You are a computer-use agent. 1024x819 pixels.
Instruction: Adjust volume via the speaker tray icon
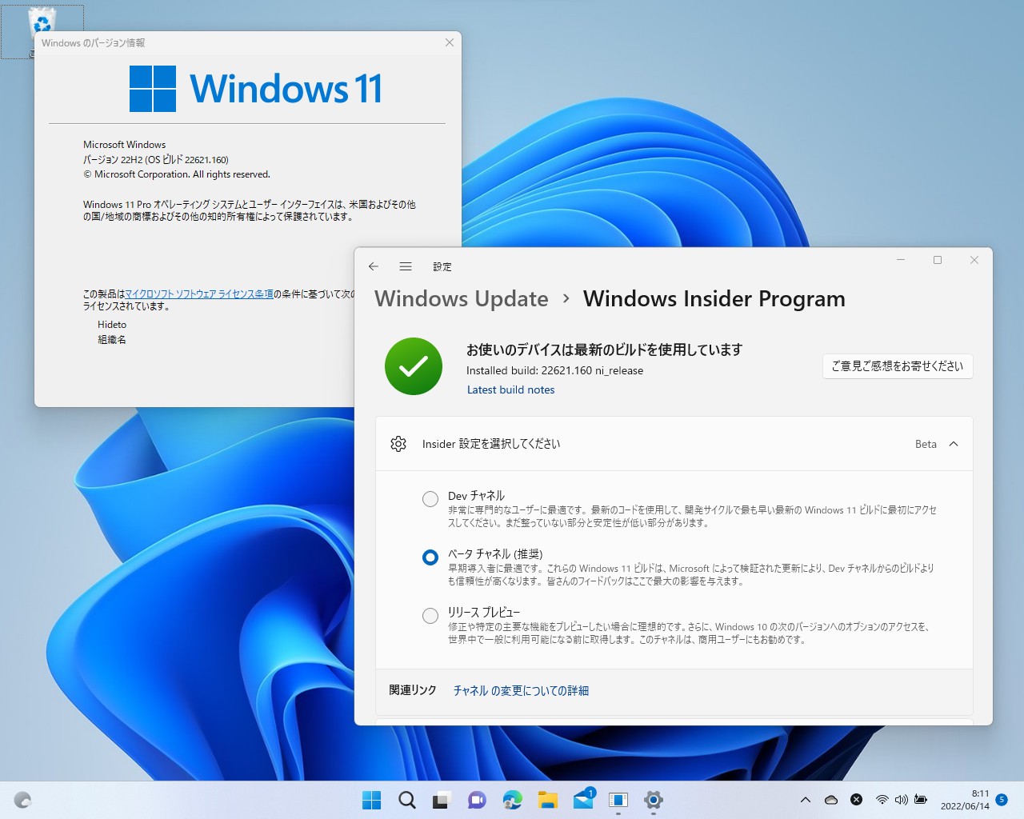point(902,799)
